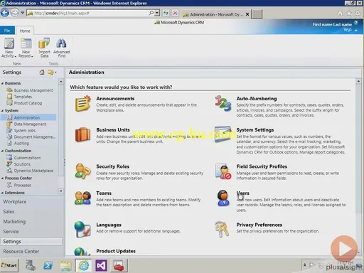
Task: Click the Announcements notepad icon
Action: (82, 103)
